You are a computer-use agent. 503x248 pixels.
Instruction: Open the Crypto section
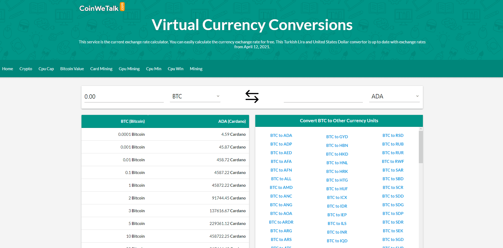coord(26,69)
